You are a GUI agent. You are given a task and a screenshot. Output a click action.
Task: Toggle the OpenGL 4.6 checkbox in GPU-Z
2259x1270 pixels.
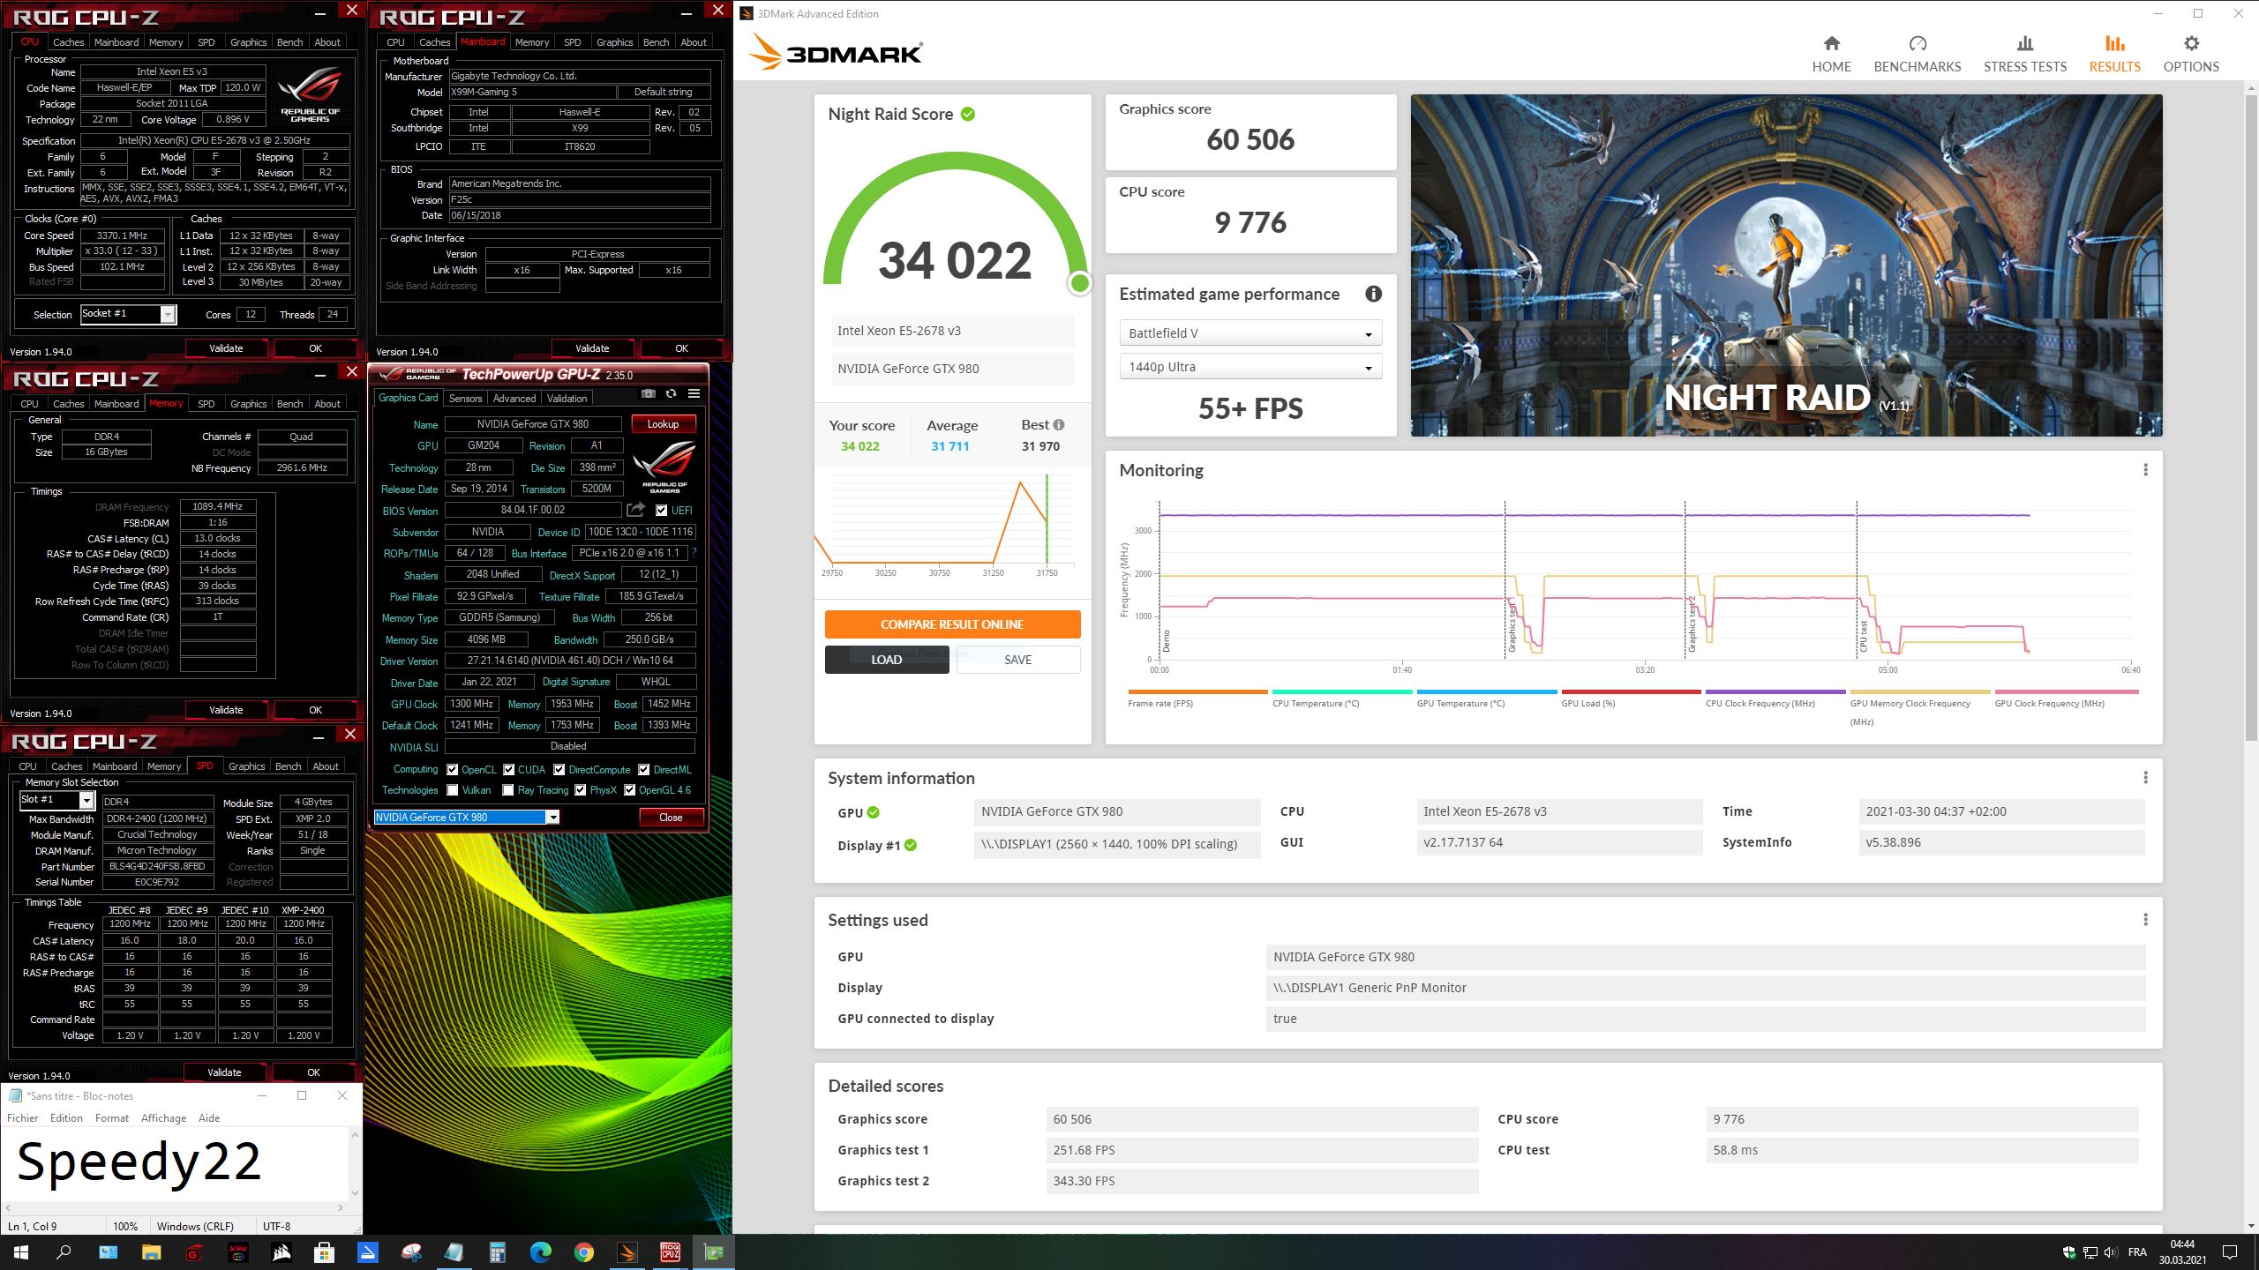[629, 789]
